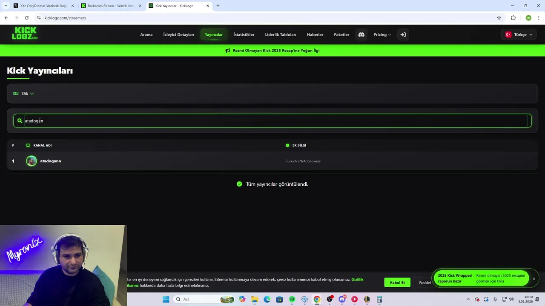545x306 pixels.
Task: Open File Explorer from the taskbar
Action: click(254, 299)
